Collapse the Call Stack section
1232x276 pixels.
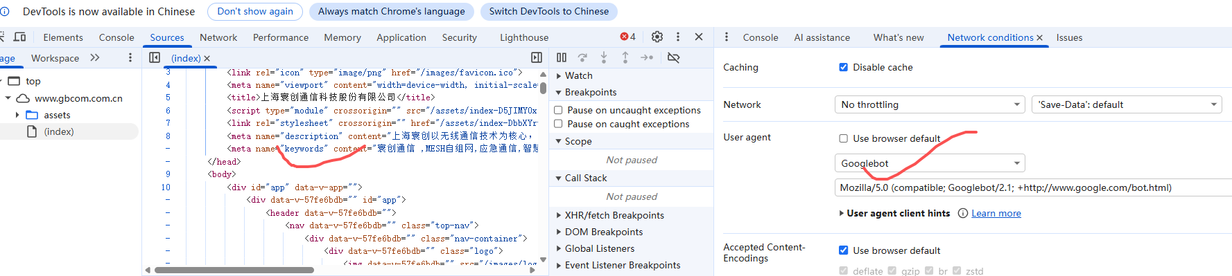(x=559, y=178)
